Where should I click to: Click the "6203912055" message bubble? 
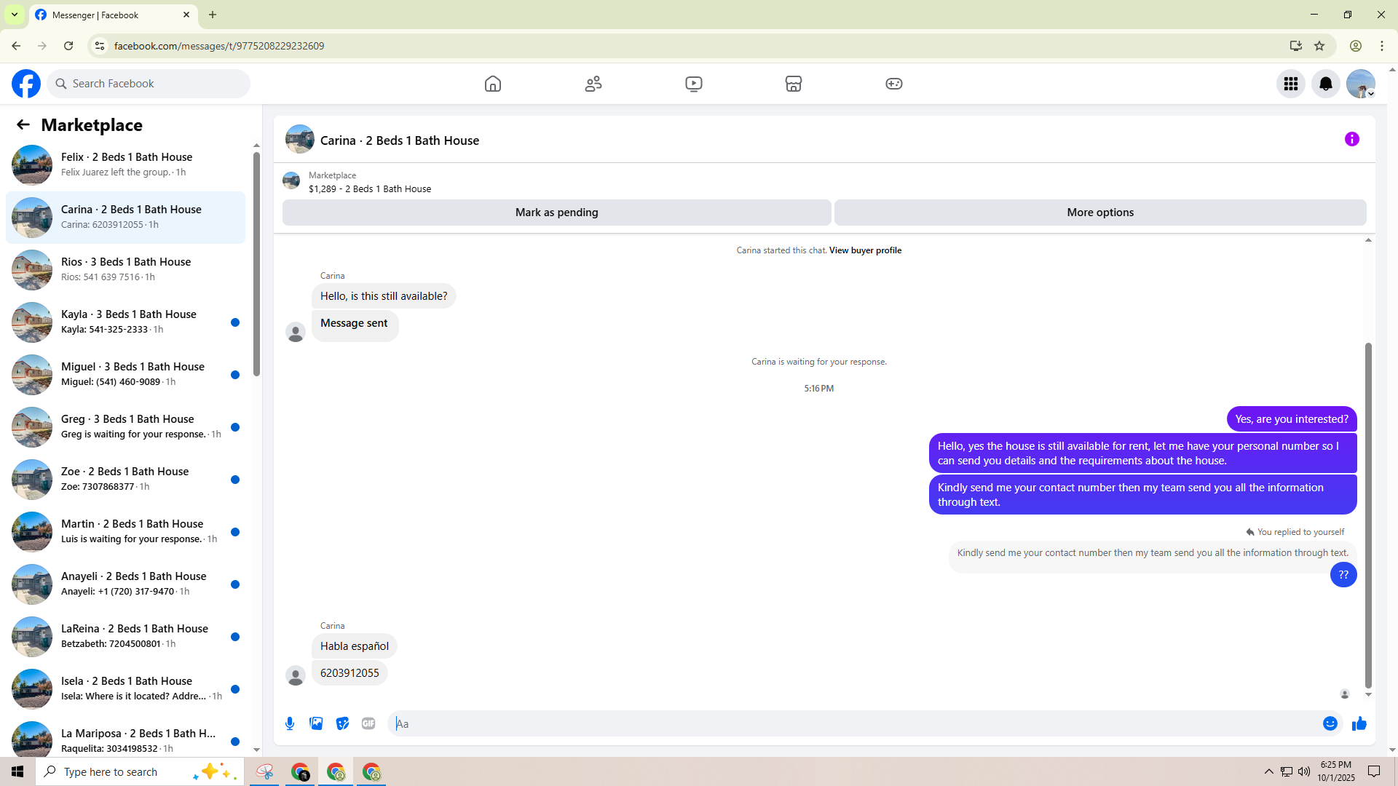coord(349,673)
